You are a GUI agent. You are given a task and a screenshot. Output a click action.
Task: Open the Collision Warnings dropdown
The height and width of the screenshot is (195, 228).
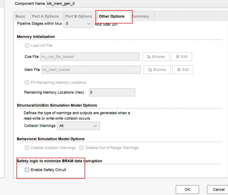[x=78, y=126]
